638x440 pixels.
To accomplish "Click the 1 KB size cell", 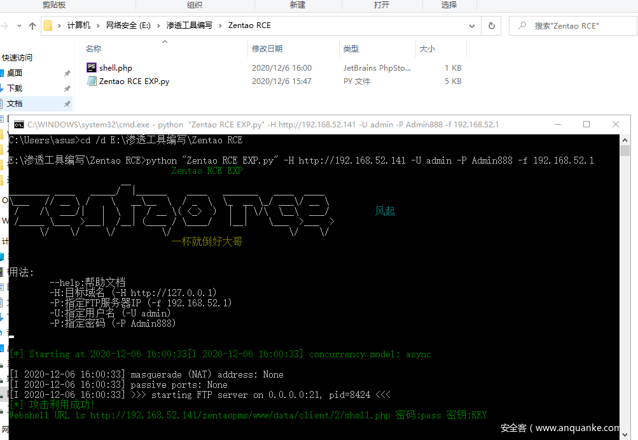I will [x=453, y=68].
